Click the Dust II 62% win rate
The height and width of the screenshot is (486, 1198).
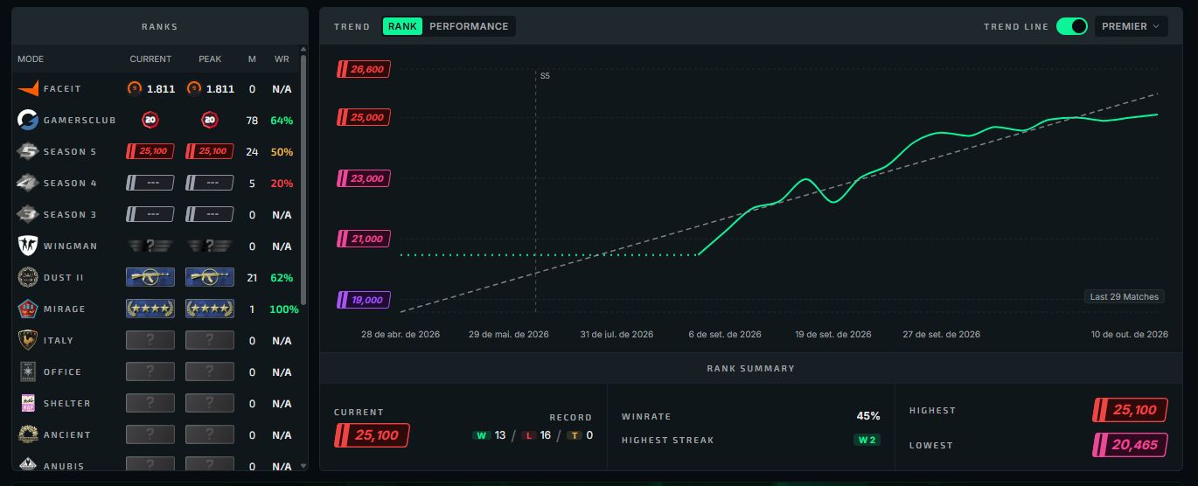pyautogui.click(x=282, y=277)
